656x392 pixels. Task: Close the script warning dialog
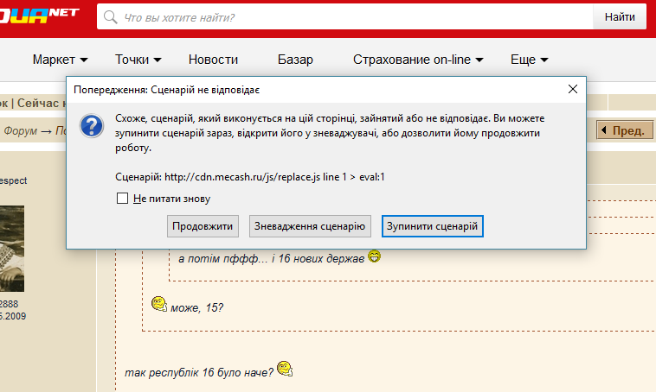[572, 89]
